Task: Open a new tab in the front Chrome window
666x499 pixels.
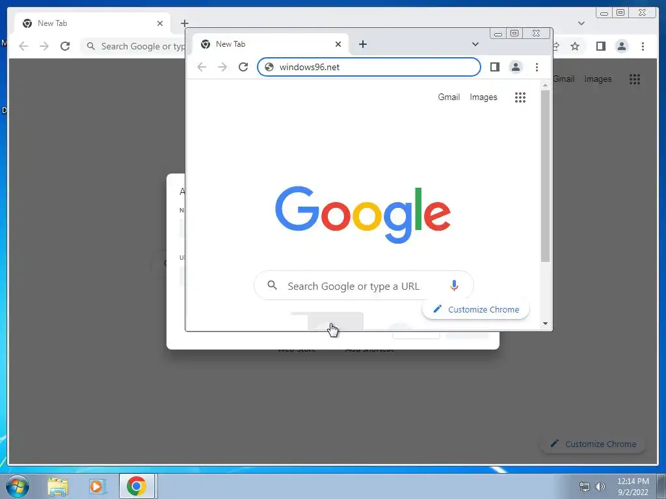Action: [363, 44]
